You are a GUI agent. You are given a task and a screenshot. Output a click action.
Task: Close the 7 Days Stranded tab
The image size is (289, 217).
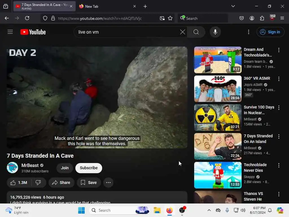71,6
